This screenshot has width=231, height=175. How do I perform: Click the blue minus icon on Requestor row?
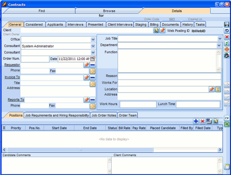pos(93,65)
